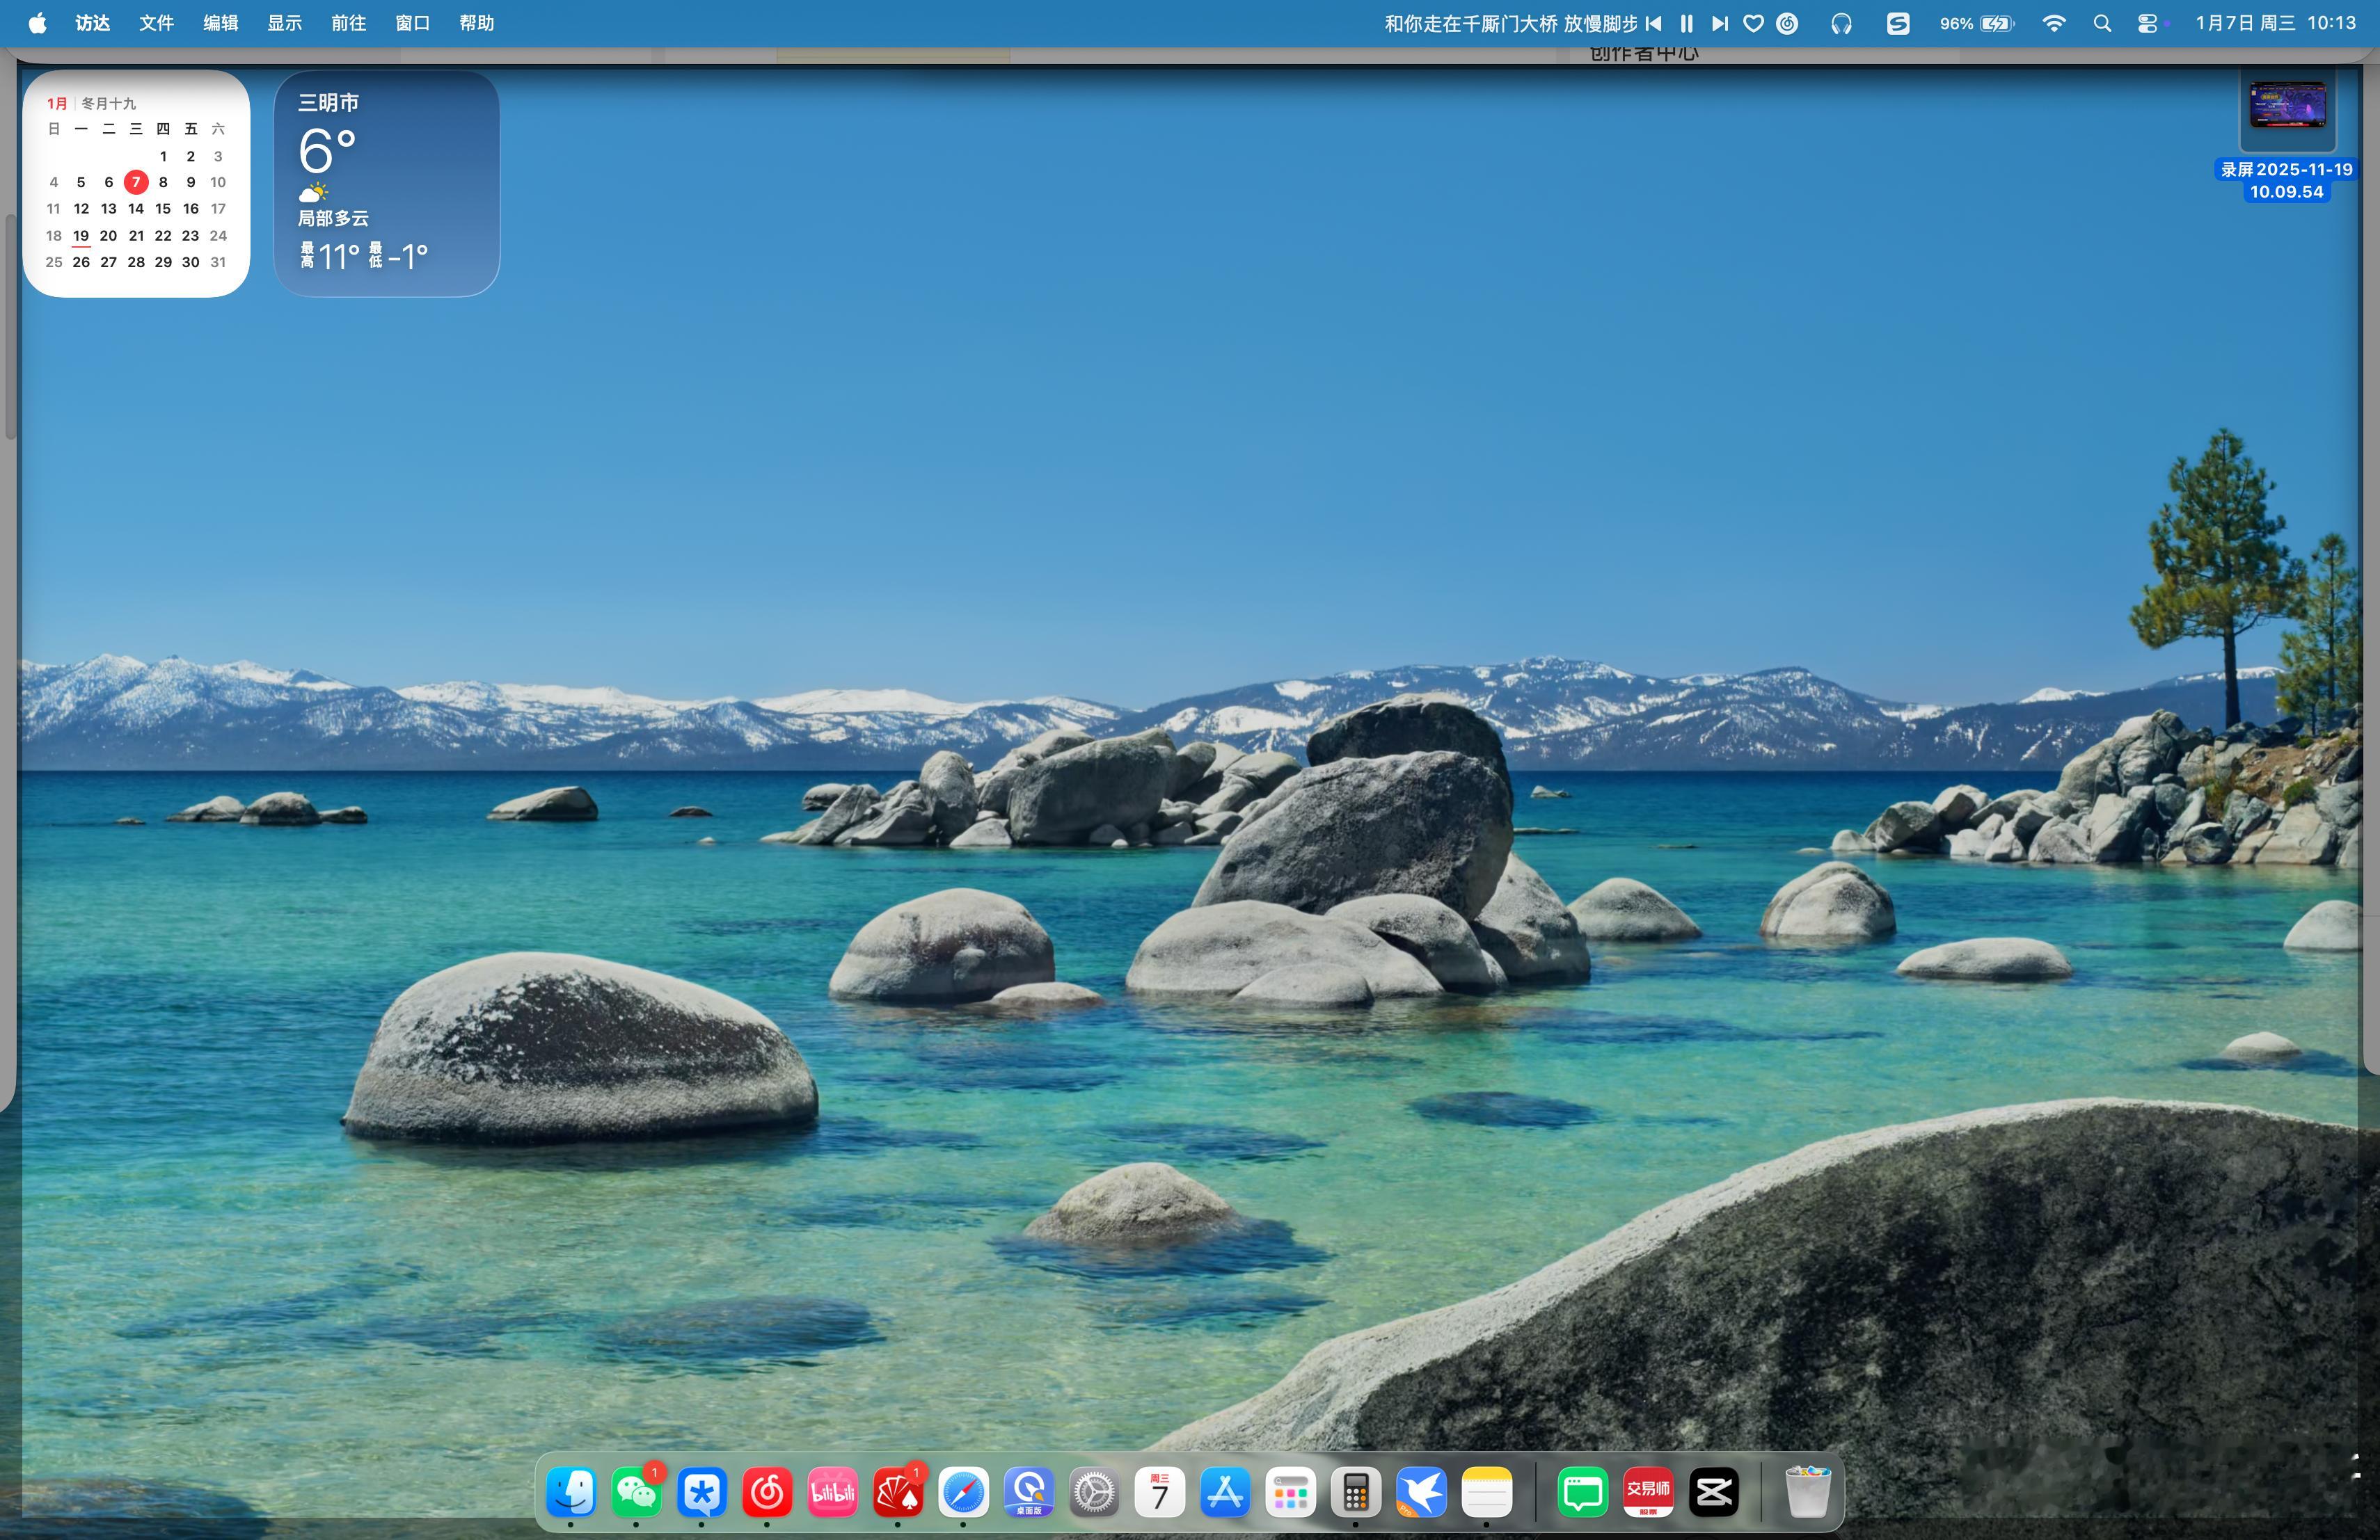Open the 前往 menu
Viewport: 2380px width, 1540px height.
pyautogui.click(x=348, y=23)
